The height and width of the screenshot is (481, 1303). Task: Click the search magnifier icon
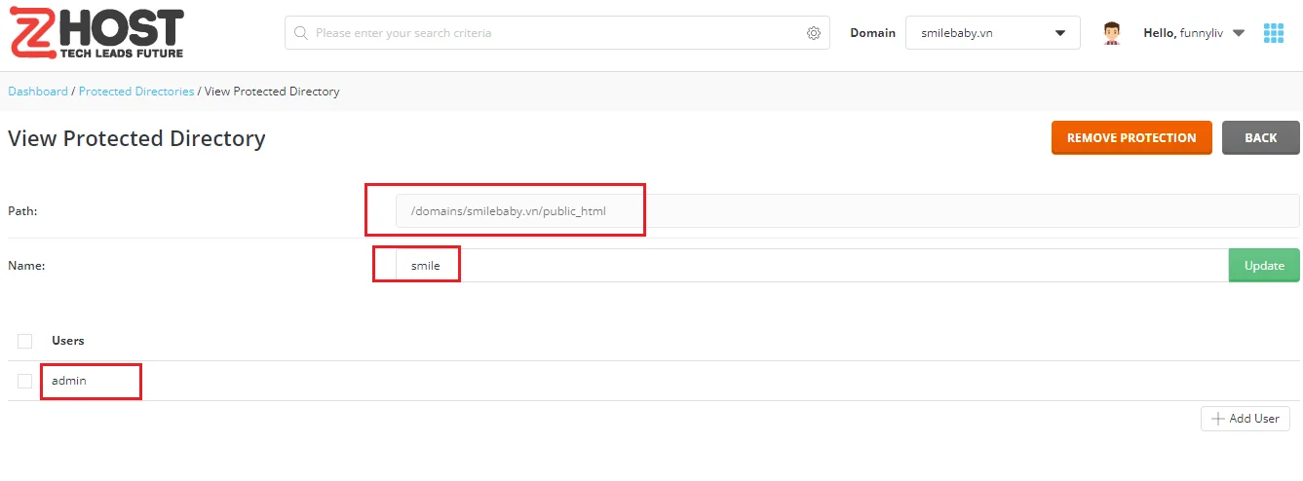click(301, 33)
